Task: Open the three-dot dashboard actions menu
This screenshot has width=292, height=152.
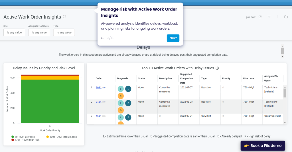Action: coord(277,17)
